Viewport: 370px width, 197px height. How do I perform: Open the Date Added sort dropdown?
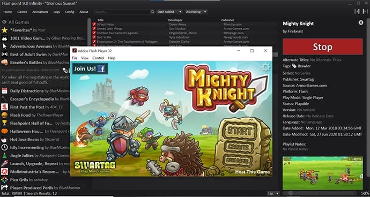coord(169,12)
